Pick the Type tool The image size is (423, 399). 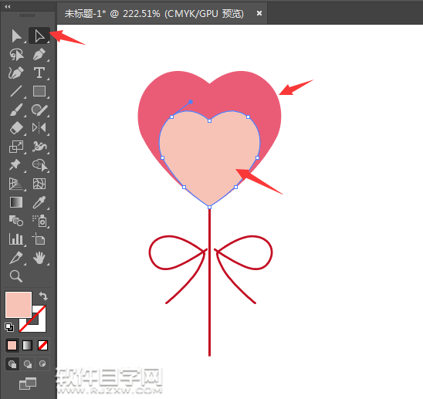point(39,73)
